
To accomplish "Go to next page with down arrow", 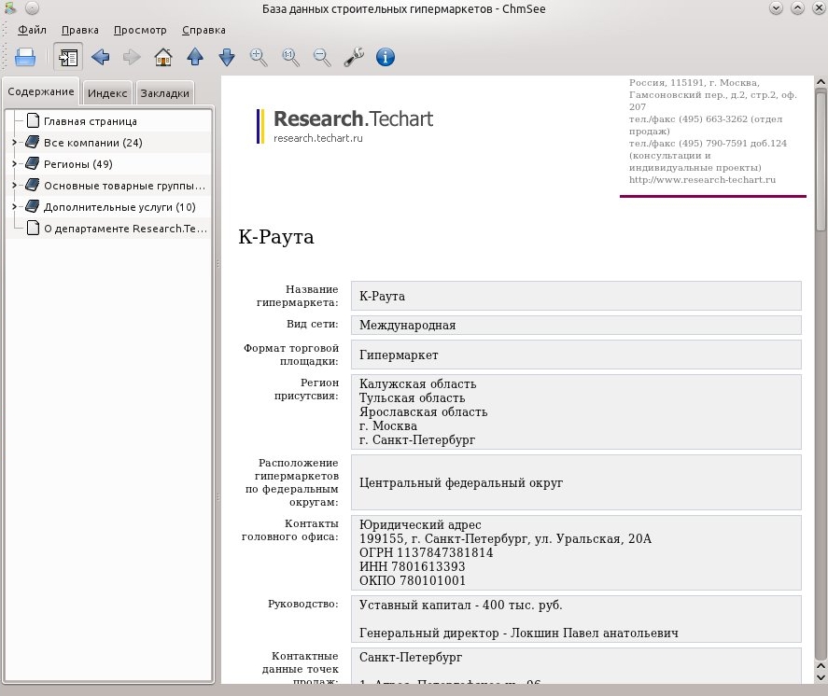I will coord(227,57).
